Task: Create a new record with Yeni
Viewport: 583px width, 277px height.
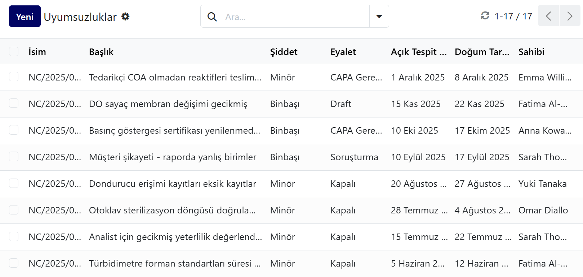Action: point(25,16)
